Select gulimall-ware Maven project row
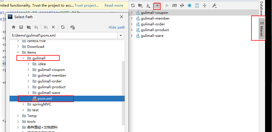272x132 pixels. [x=194, y=35]
